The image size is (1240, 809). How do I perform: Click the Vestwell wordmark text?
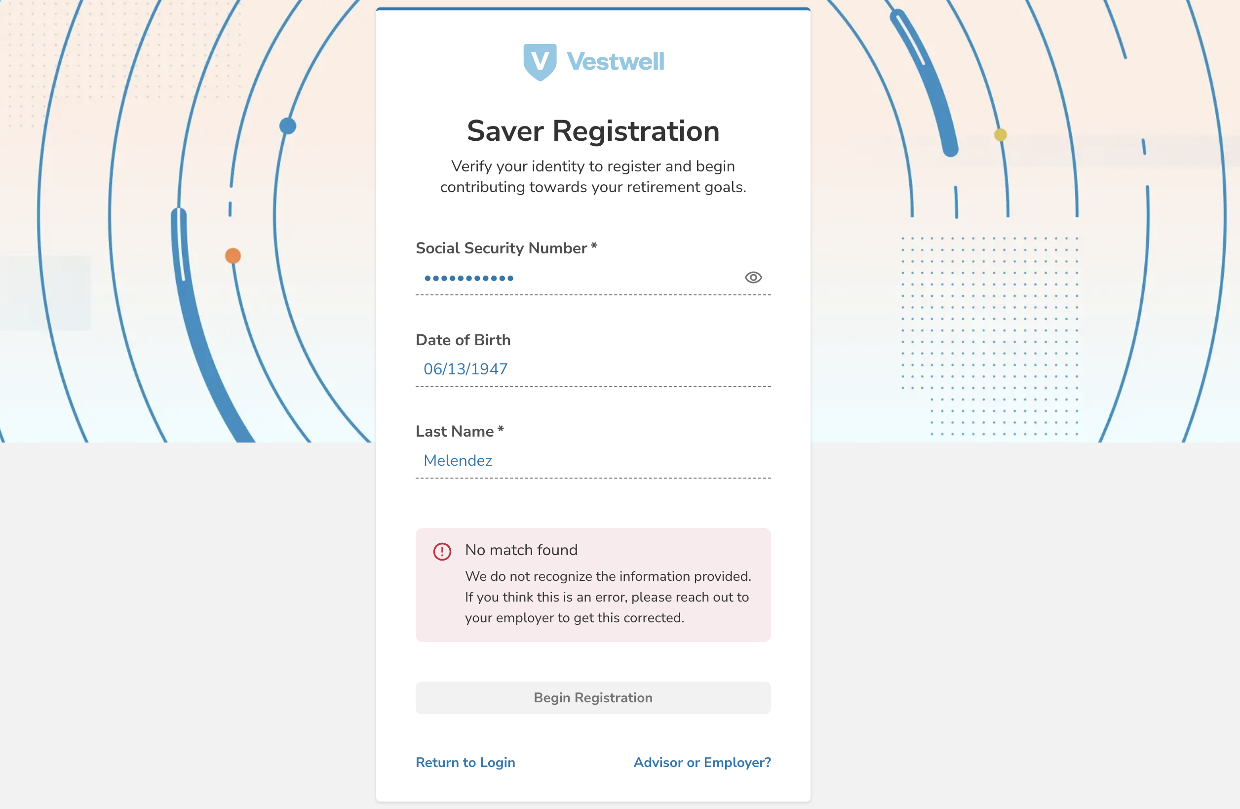(616, 62)
